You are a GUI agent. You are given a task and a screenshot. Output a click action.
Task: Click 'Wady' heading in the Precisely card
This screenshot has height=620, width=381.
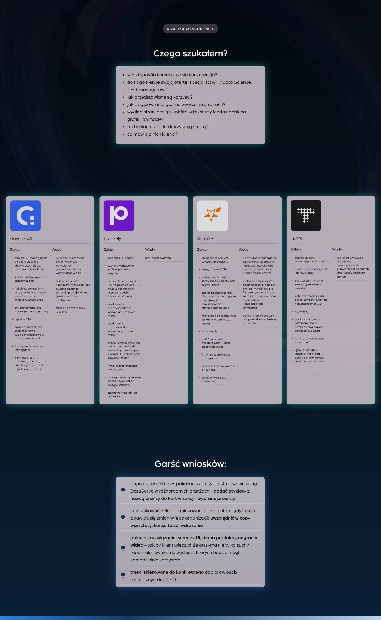point(150,250)
